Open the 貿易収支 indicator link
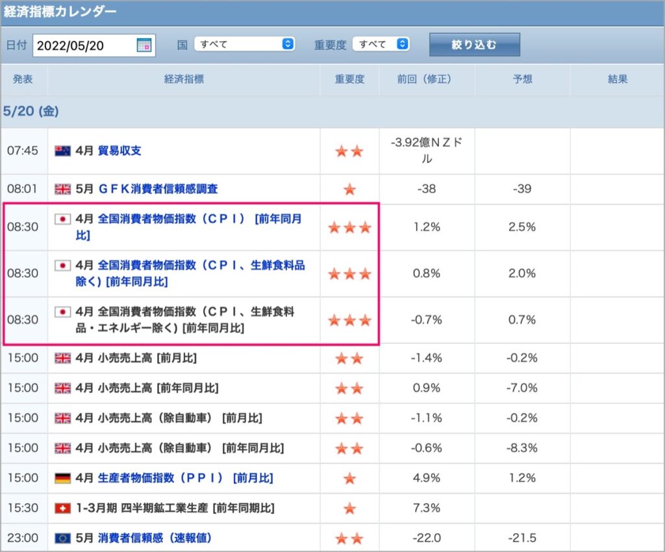The height and width of the screenshot is (552, 665). point(119,151)
